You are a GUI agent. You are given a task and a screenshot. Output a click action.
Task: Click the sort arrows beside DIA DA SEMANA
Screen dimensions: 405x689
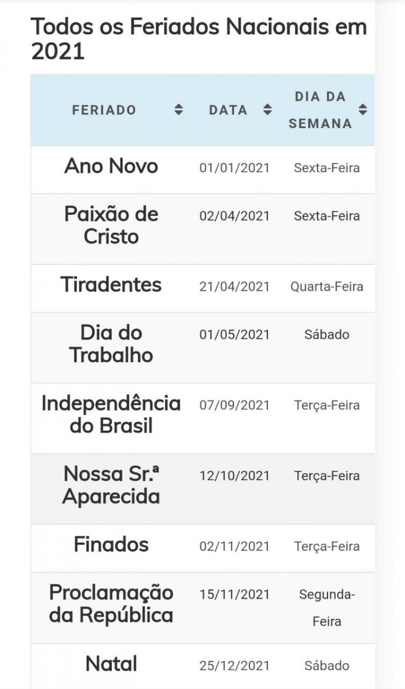click(x=363, y=109)
